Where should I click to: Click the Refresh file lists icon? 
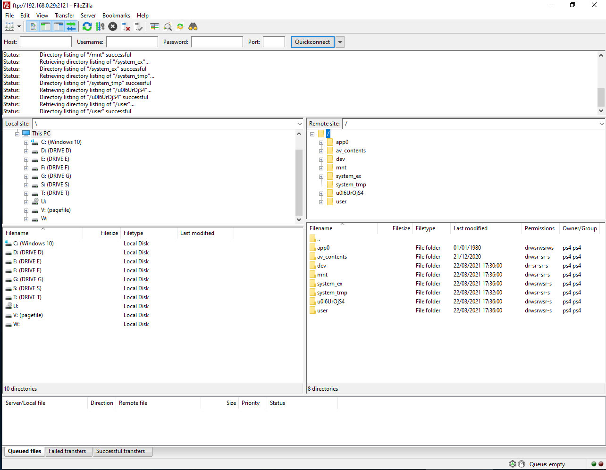pyautogui.click(x=87, y=27)
